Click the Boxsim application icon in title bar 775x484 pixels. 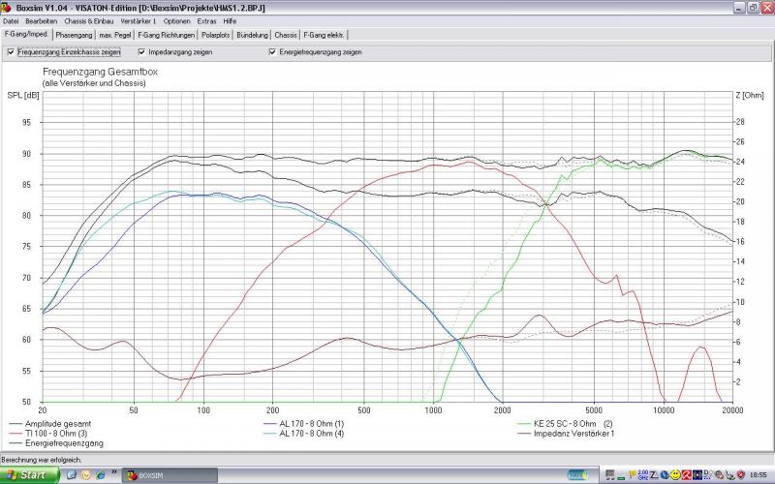[7, 6]
